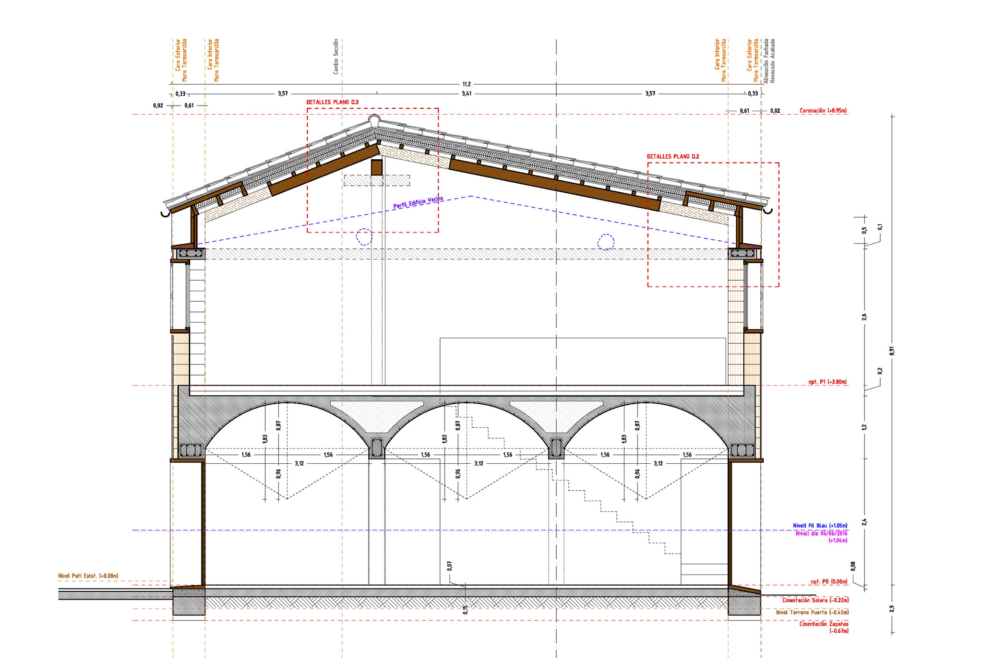Select the npt. P1 (+3.80m) label
Image resolution: width=983 pixels, height=658 pixels.
[827, 382]
